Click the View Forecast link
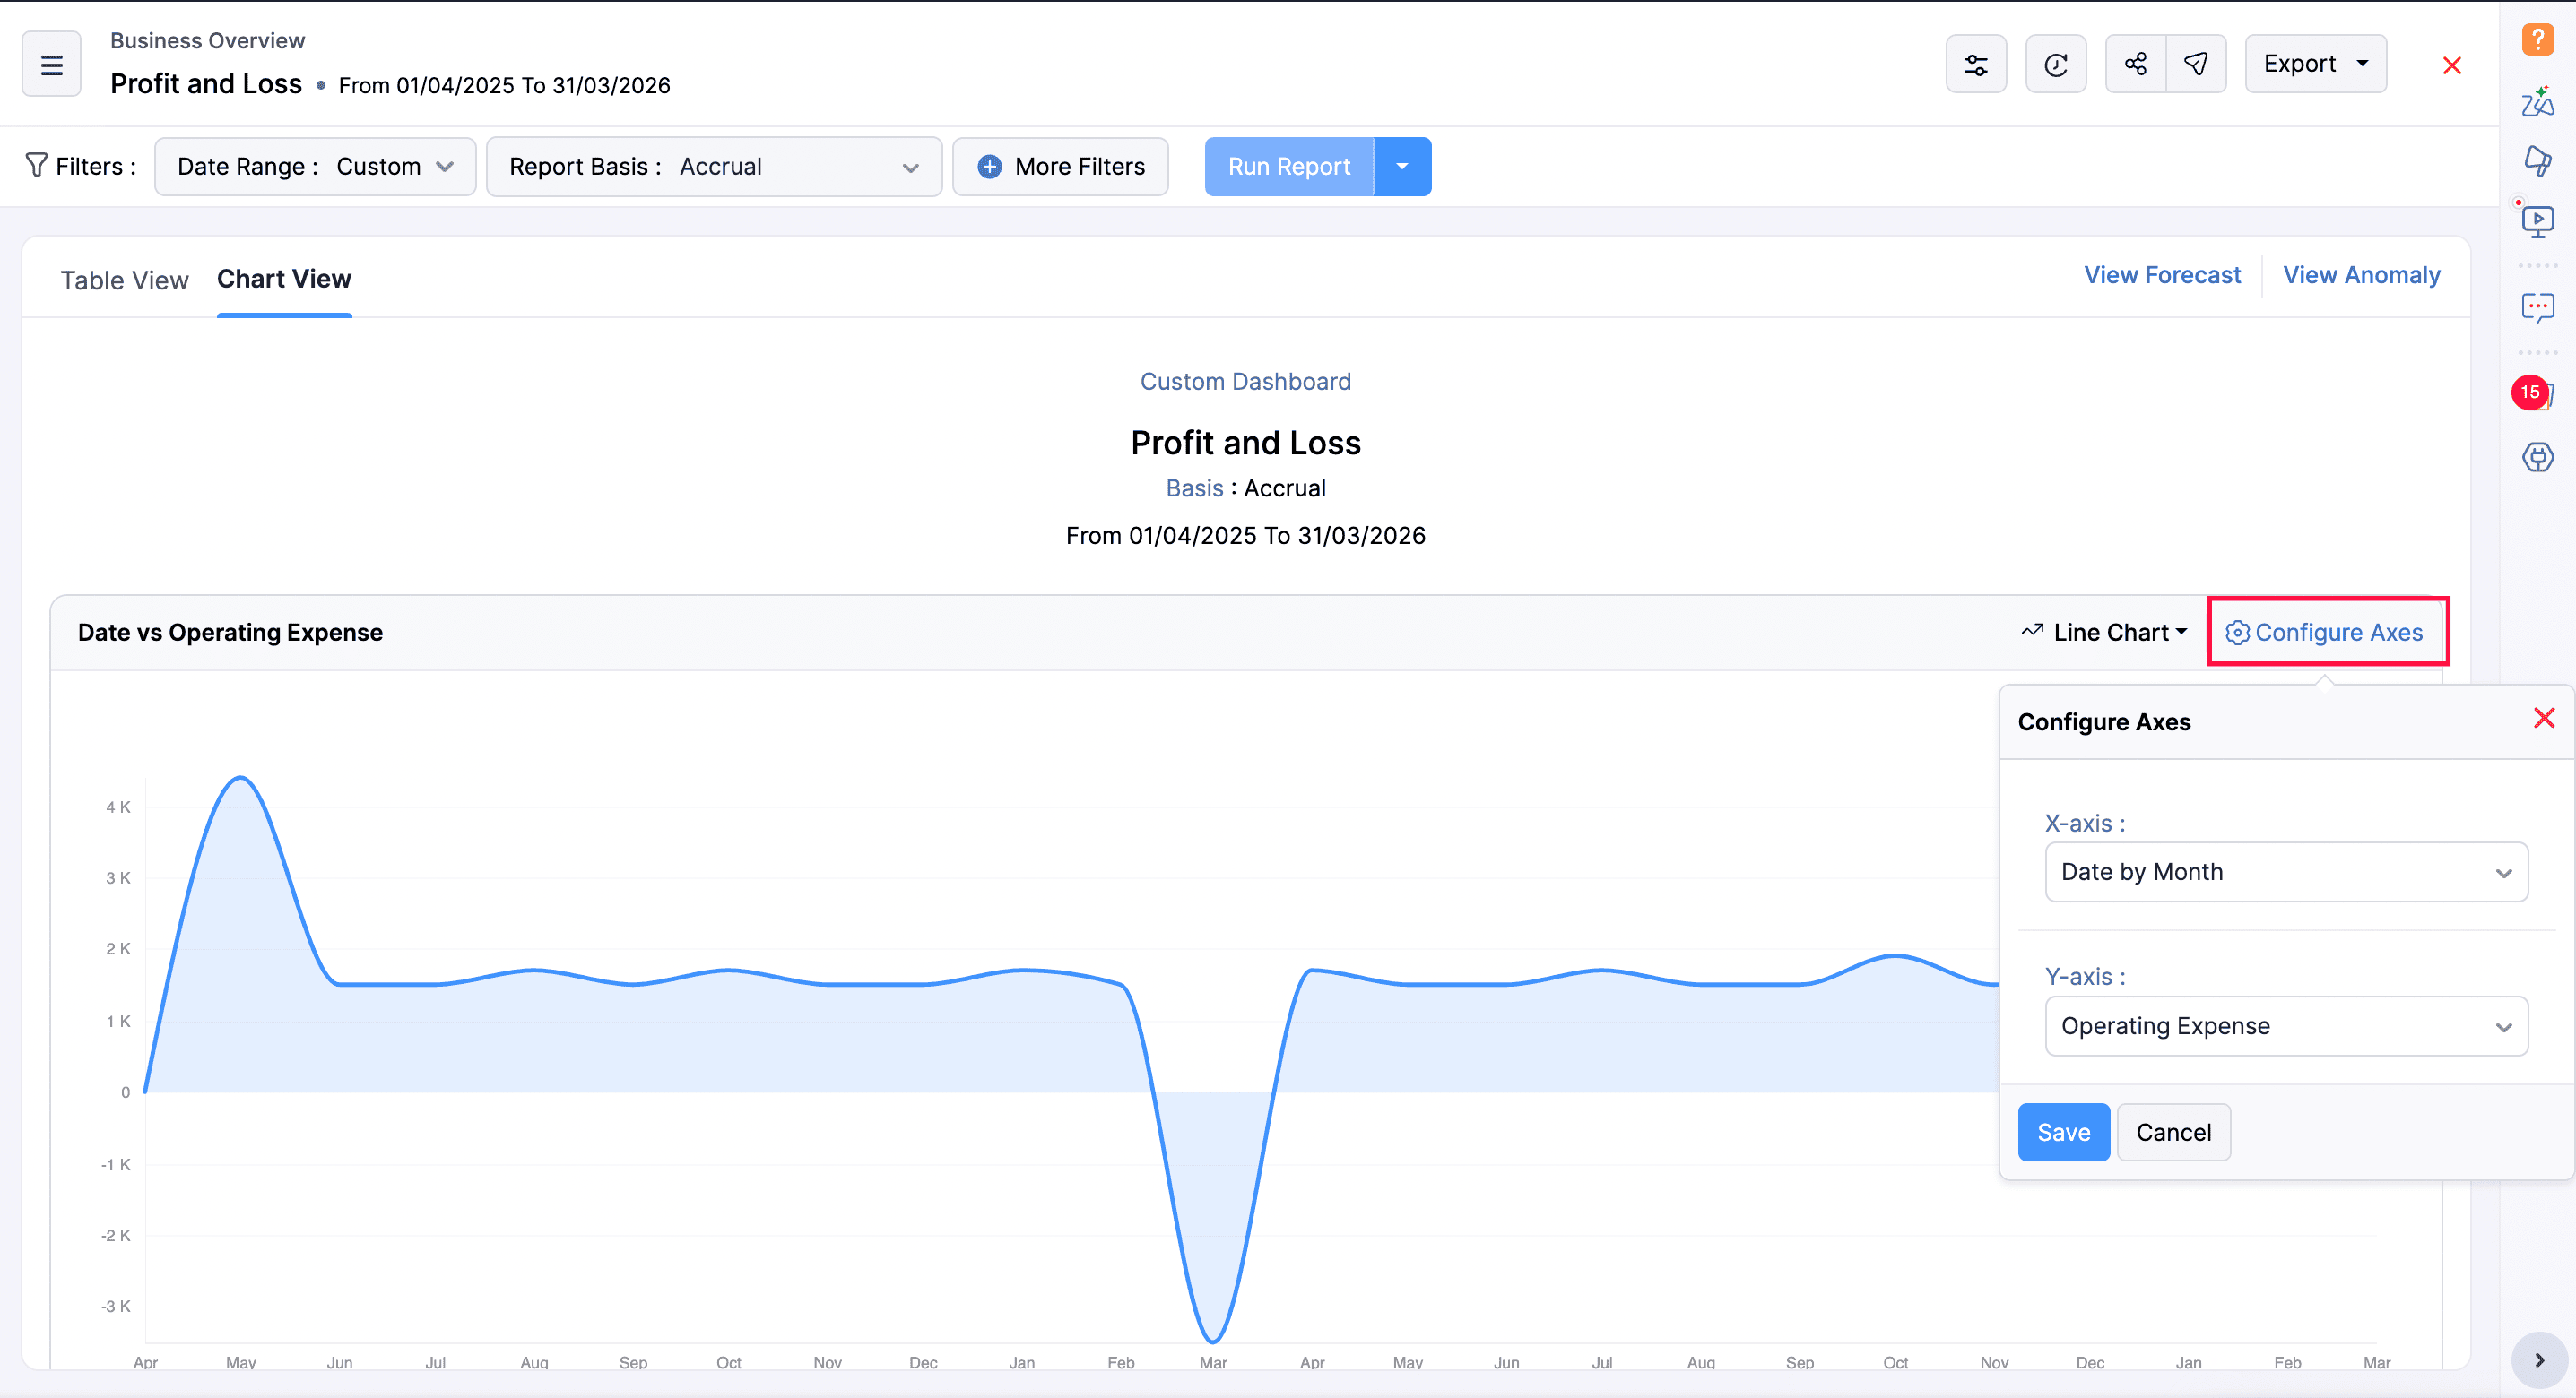 pos(2159,274)
